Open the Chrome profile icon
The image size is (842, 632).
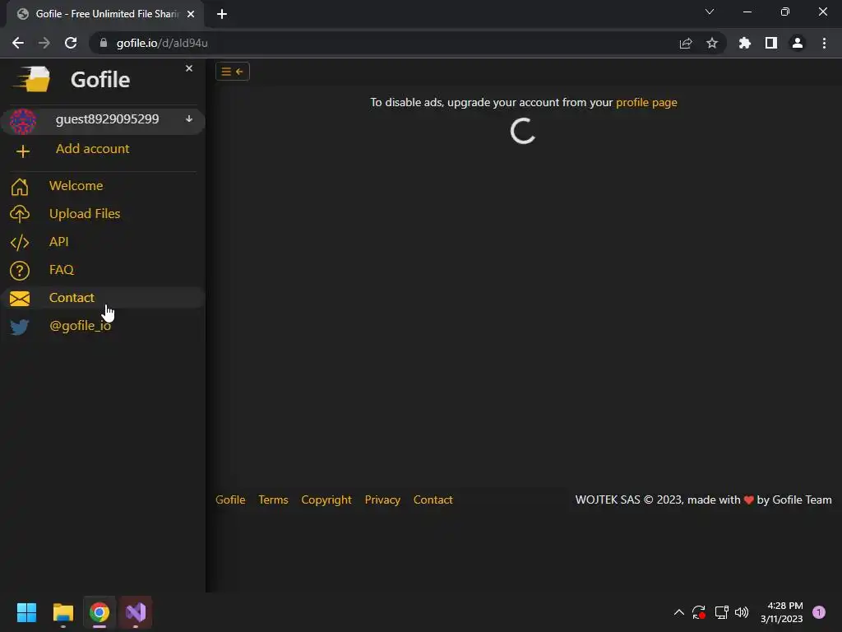coord(798,43)
